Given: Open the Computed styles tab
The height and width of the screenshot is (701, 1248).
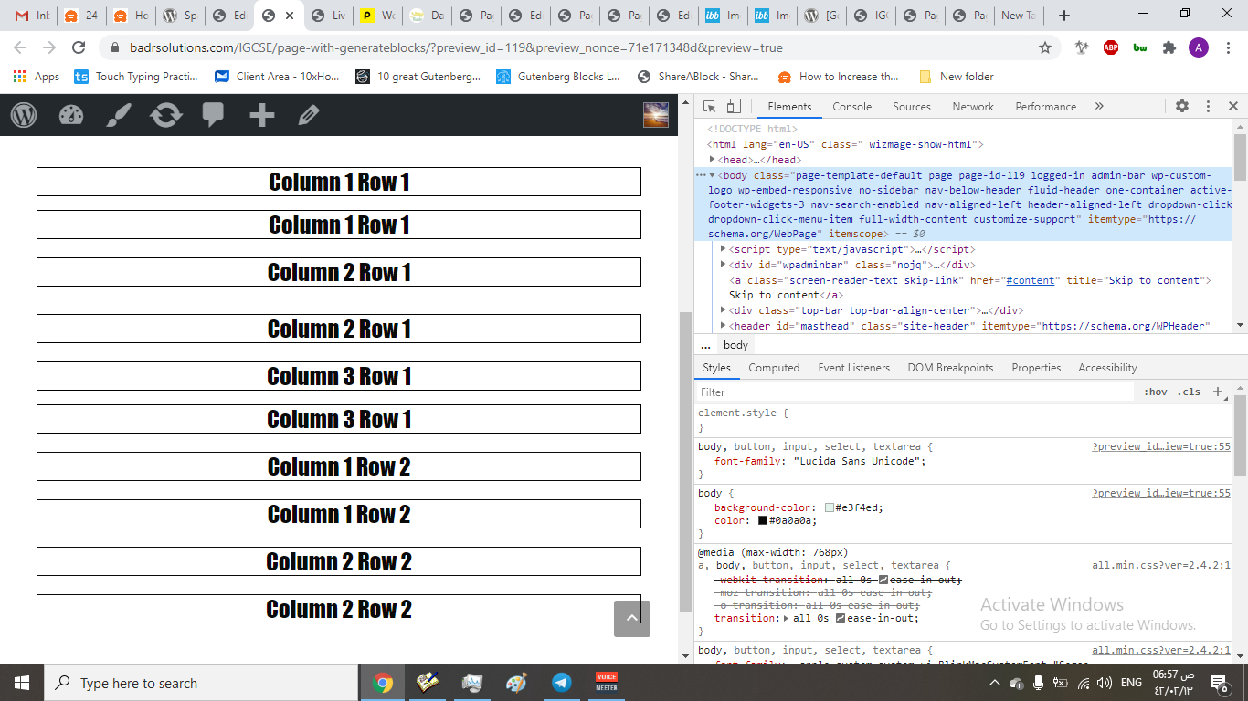Looking at the screenshot, I should pos(774,368).
